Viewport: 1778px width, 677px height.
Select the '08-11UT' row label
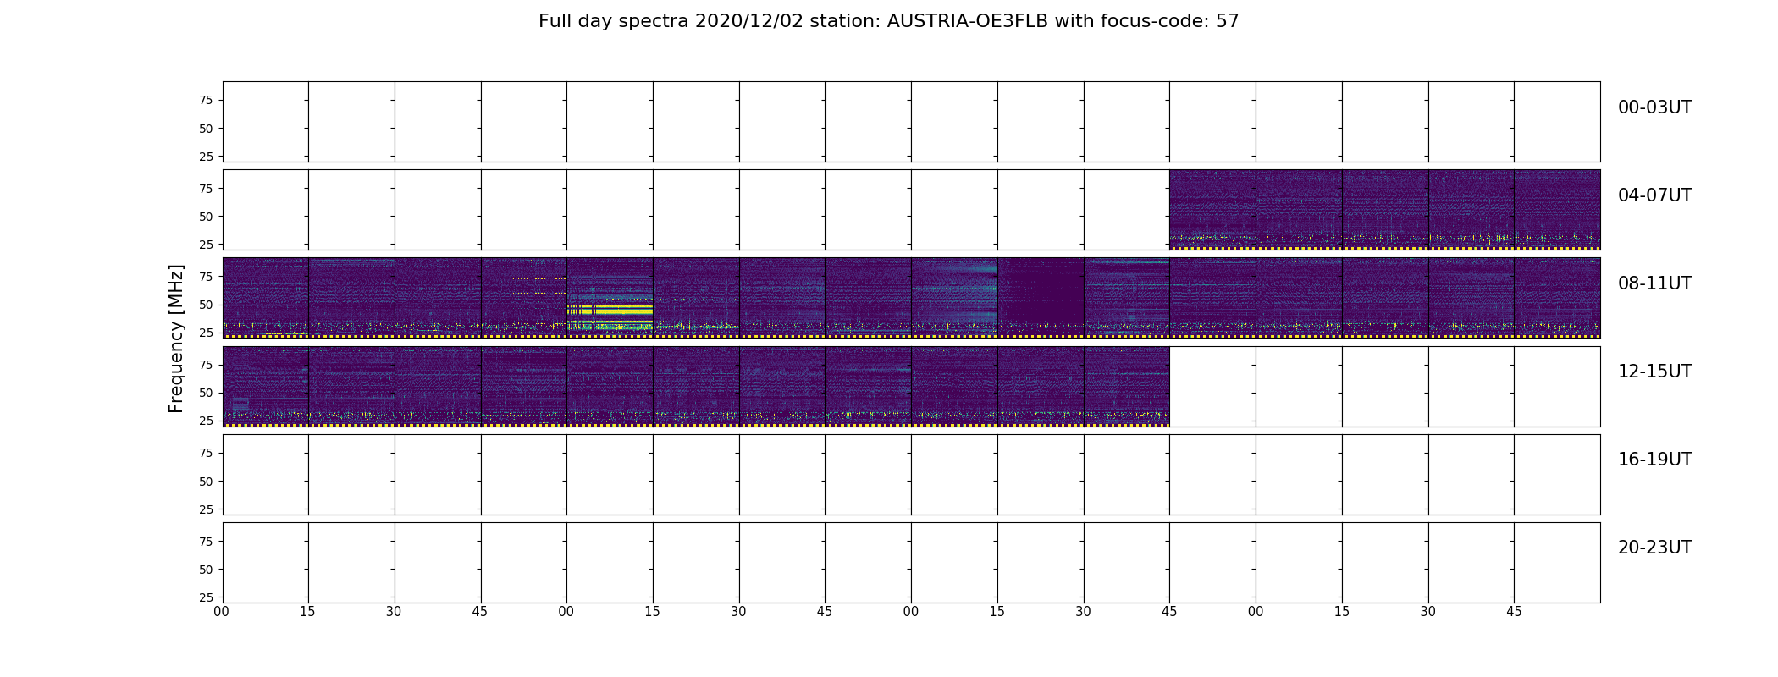[x=1654, y=283]
